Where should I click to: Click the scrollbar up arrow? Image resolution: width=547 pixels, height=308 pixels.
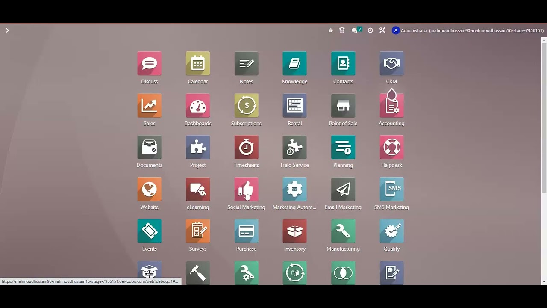point(544,40)
